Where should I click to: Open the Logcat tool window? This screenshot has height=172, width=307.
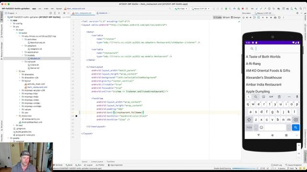88,165
